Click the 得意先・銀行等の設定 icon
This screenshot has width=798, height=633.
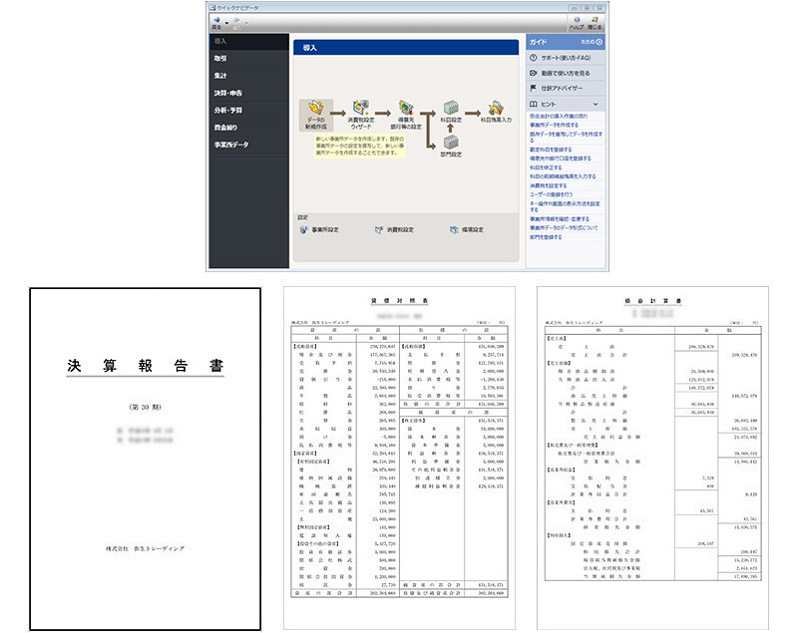click(407, 110)
